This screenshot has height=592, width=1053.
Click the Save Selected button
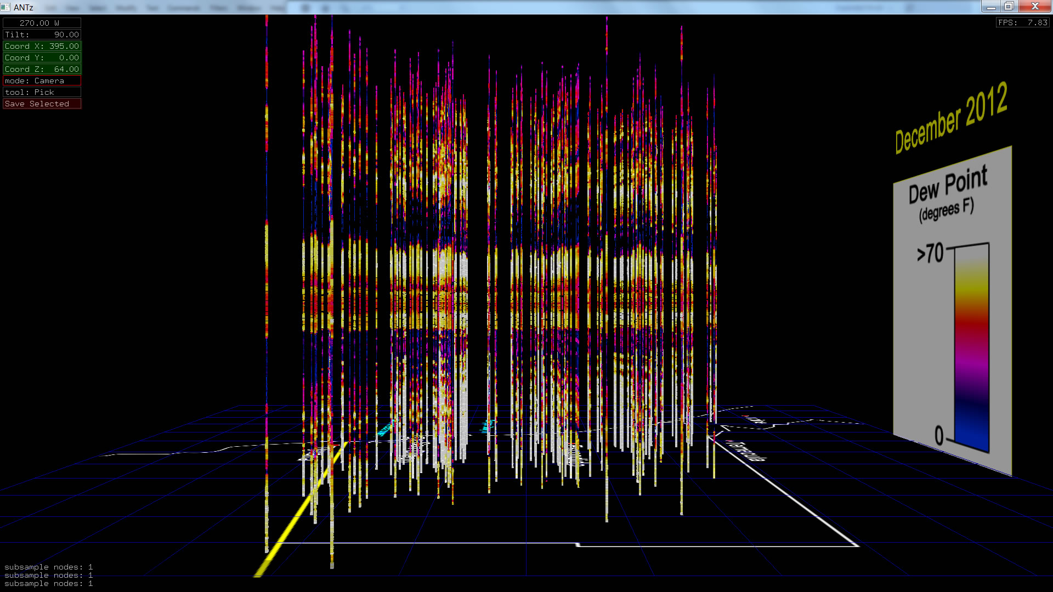42,104
